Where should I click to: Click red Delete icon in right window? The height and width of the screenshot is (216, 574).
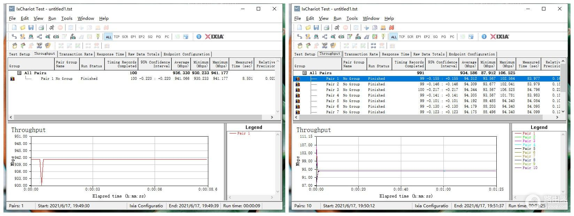391,28
